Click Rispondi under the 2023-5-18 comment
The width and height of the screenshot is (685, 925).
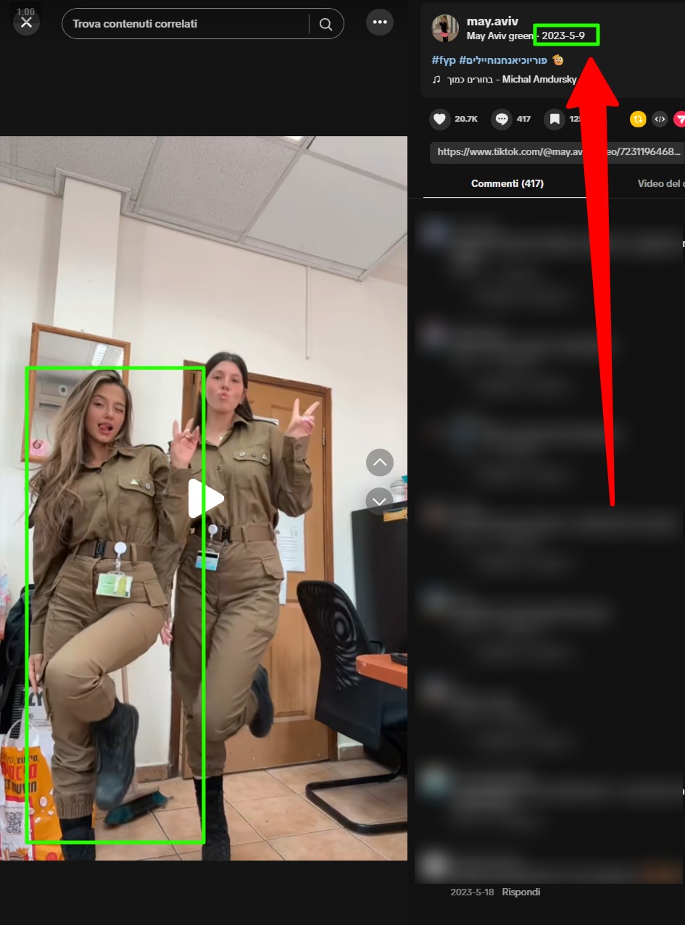(520, 892)
